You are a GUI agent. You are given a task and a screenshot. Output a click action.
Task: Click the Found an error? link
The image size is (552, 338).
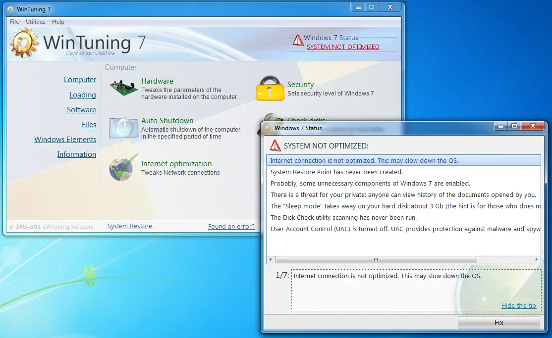(x=231, y=226)
